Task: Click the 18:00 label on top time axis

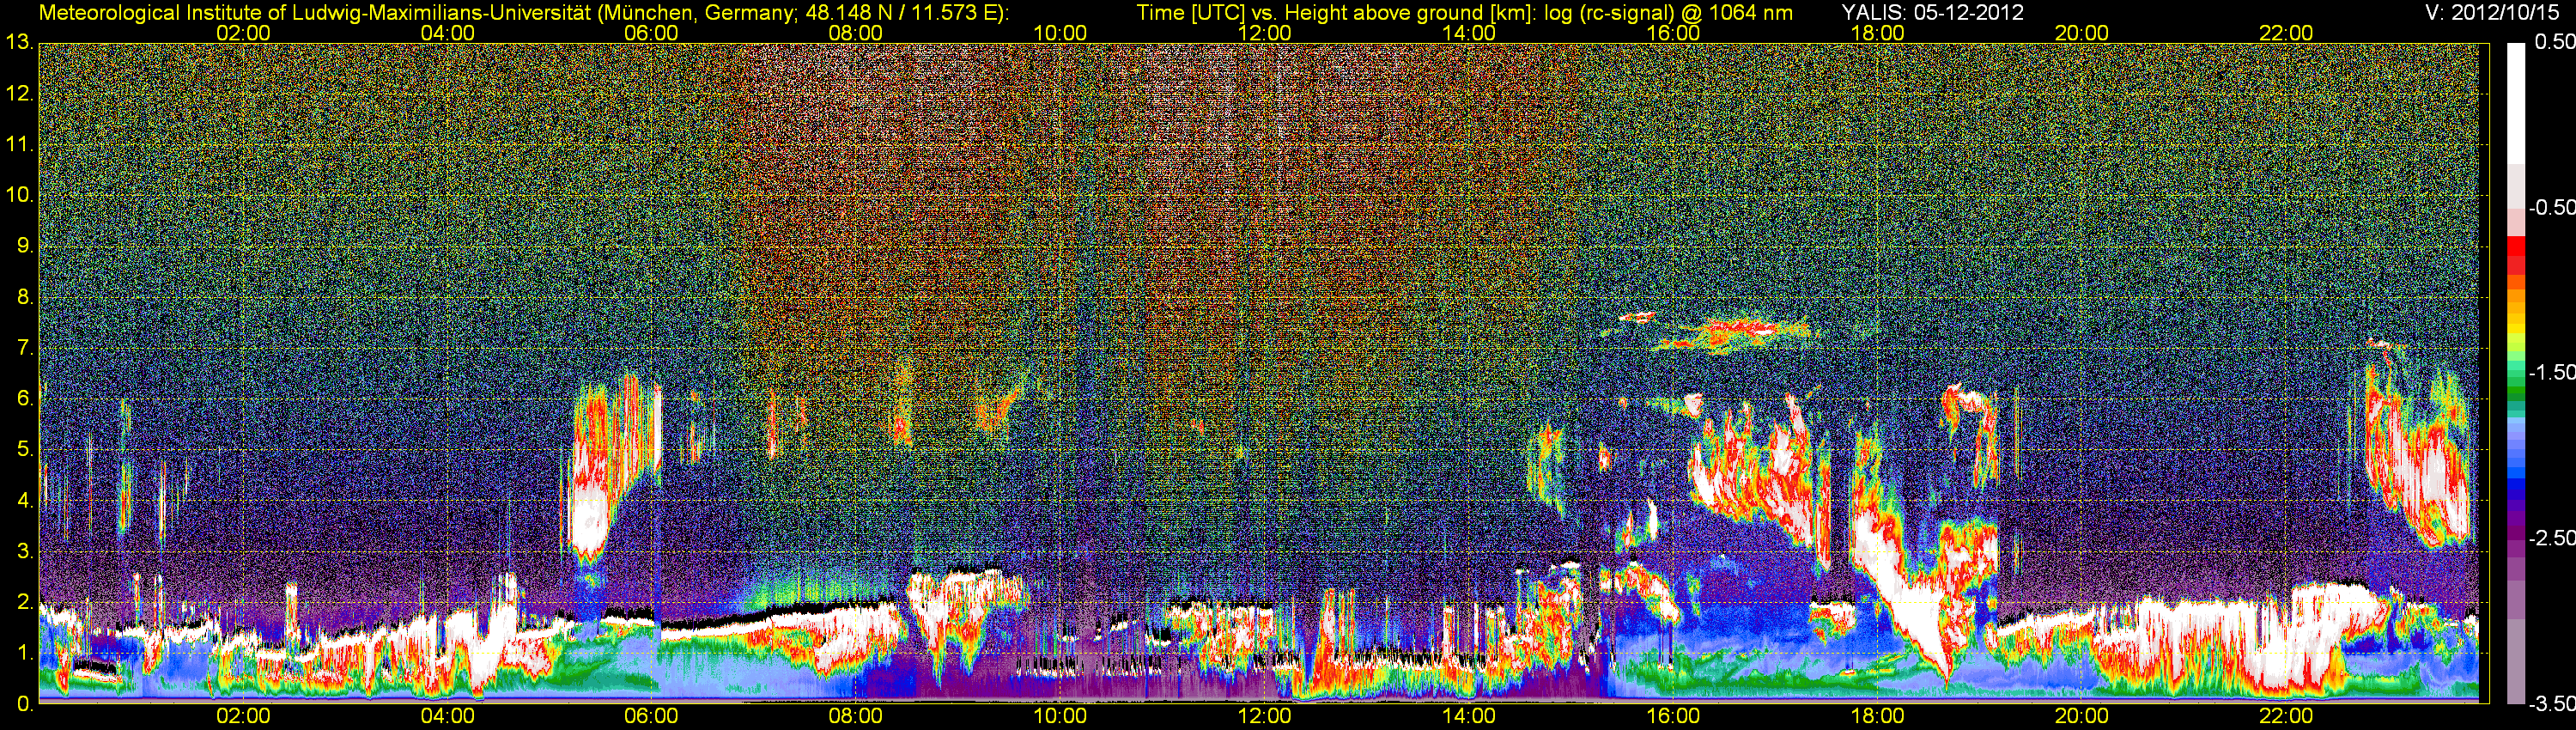Action: [x=1878, y=33]
